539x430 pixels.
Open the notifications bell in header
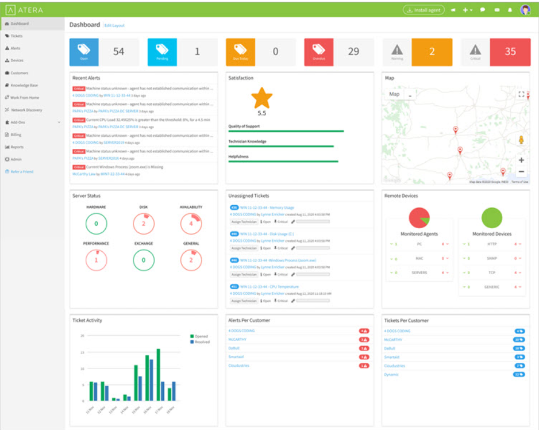tap(510, 10)
